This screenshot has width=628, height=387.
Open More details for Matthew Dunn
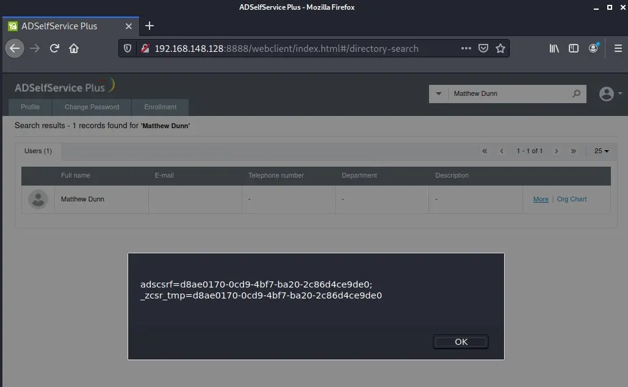click(540, 199)
